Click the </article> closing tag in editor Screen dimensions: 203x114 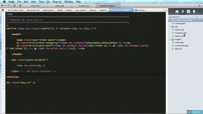point(13,77)
